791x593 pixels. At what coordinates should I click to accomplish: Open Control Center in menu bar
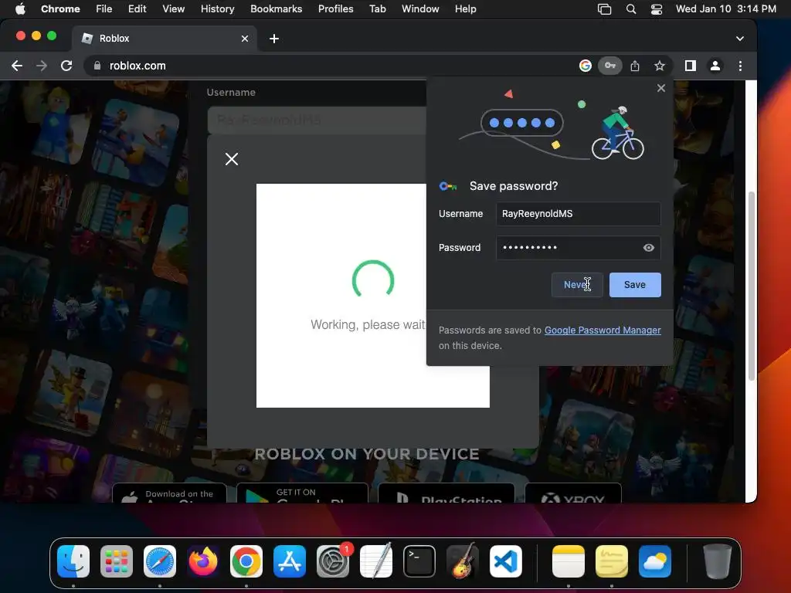[x=657, y=8]
